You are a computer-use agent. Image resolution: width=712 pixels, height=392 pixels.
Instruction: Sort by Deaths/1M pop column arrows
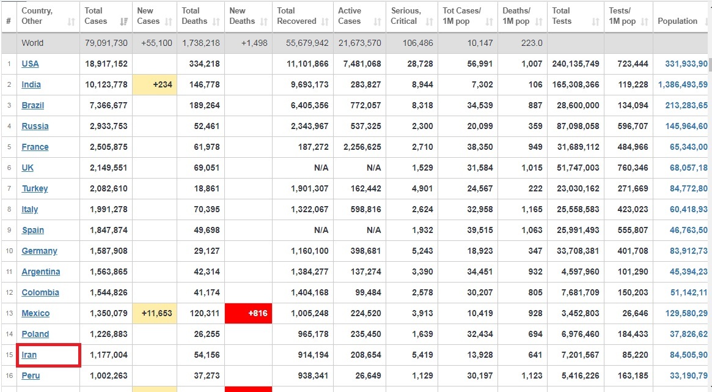pos(539,21)
